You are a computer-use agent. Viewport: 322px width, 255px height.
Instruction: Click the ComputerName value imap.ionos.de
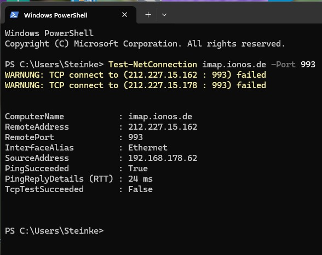point(160,117)
